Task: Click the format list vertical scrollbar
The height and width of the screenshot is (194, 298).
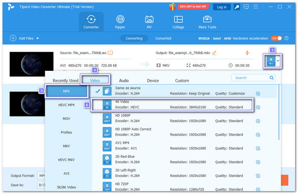Action: point(279,112)
